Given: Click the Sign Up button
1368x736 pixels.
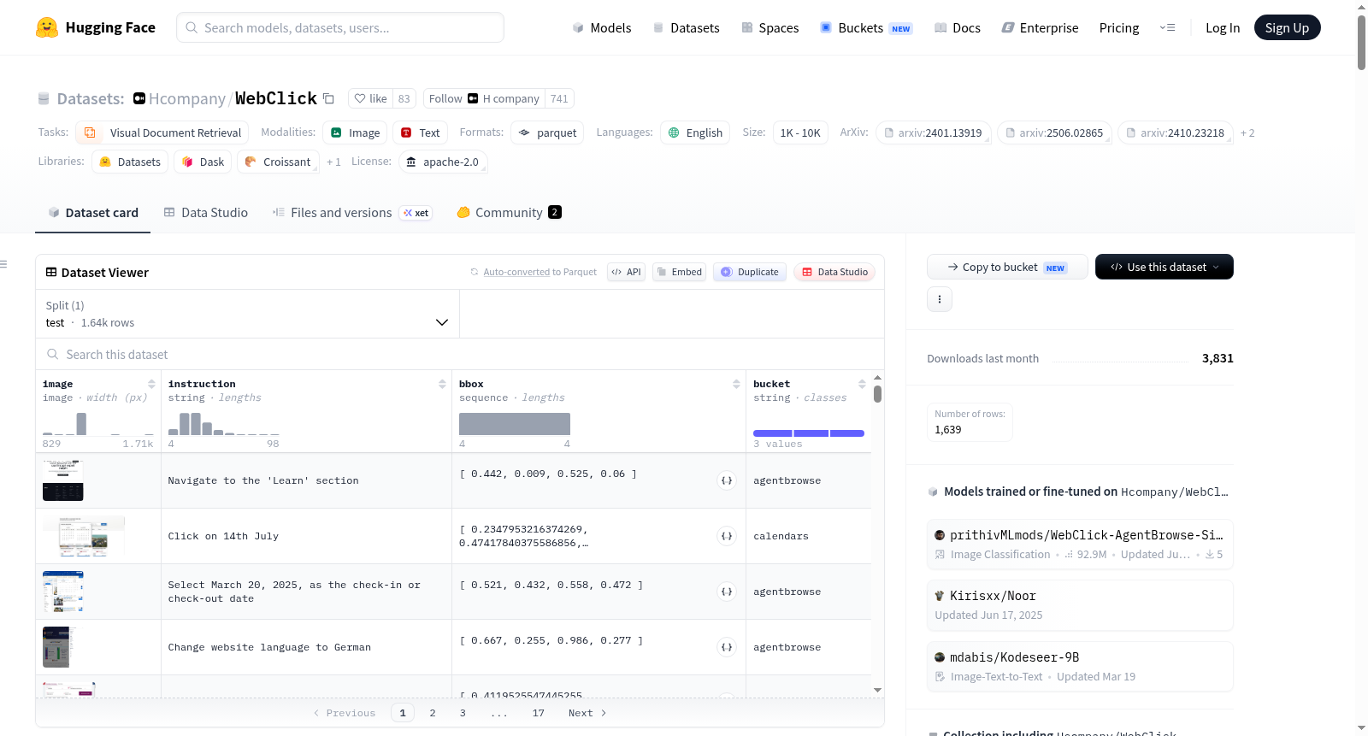Looking at the screenshot, I should [1287, 27].
